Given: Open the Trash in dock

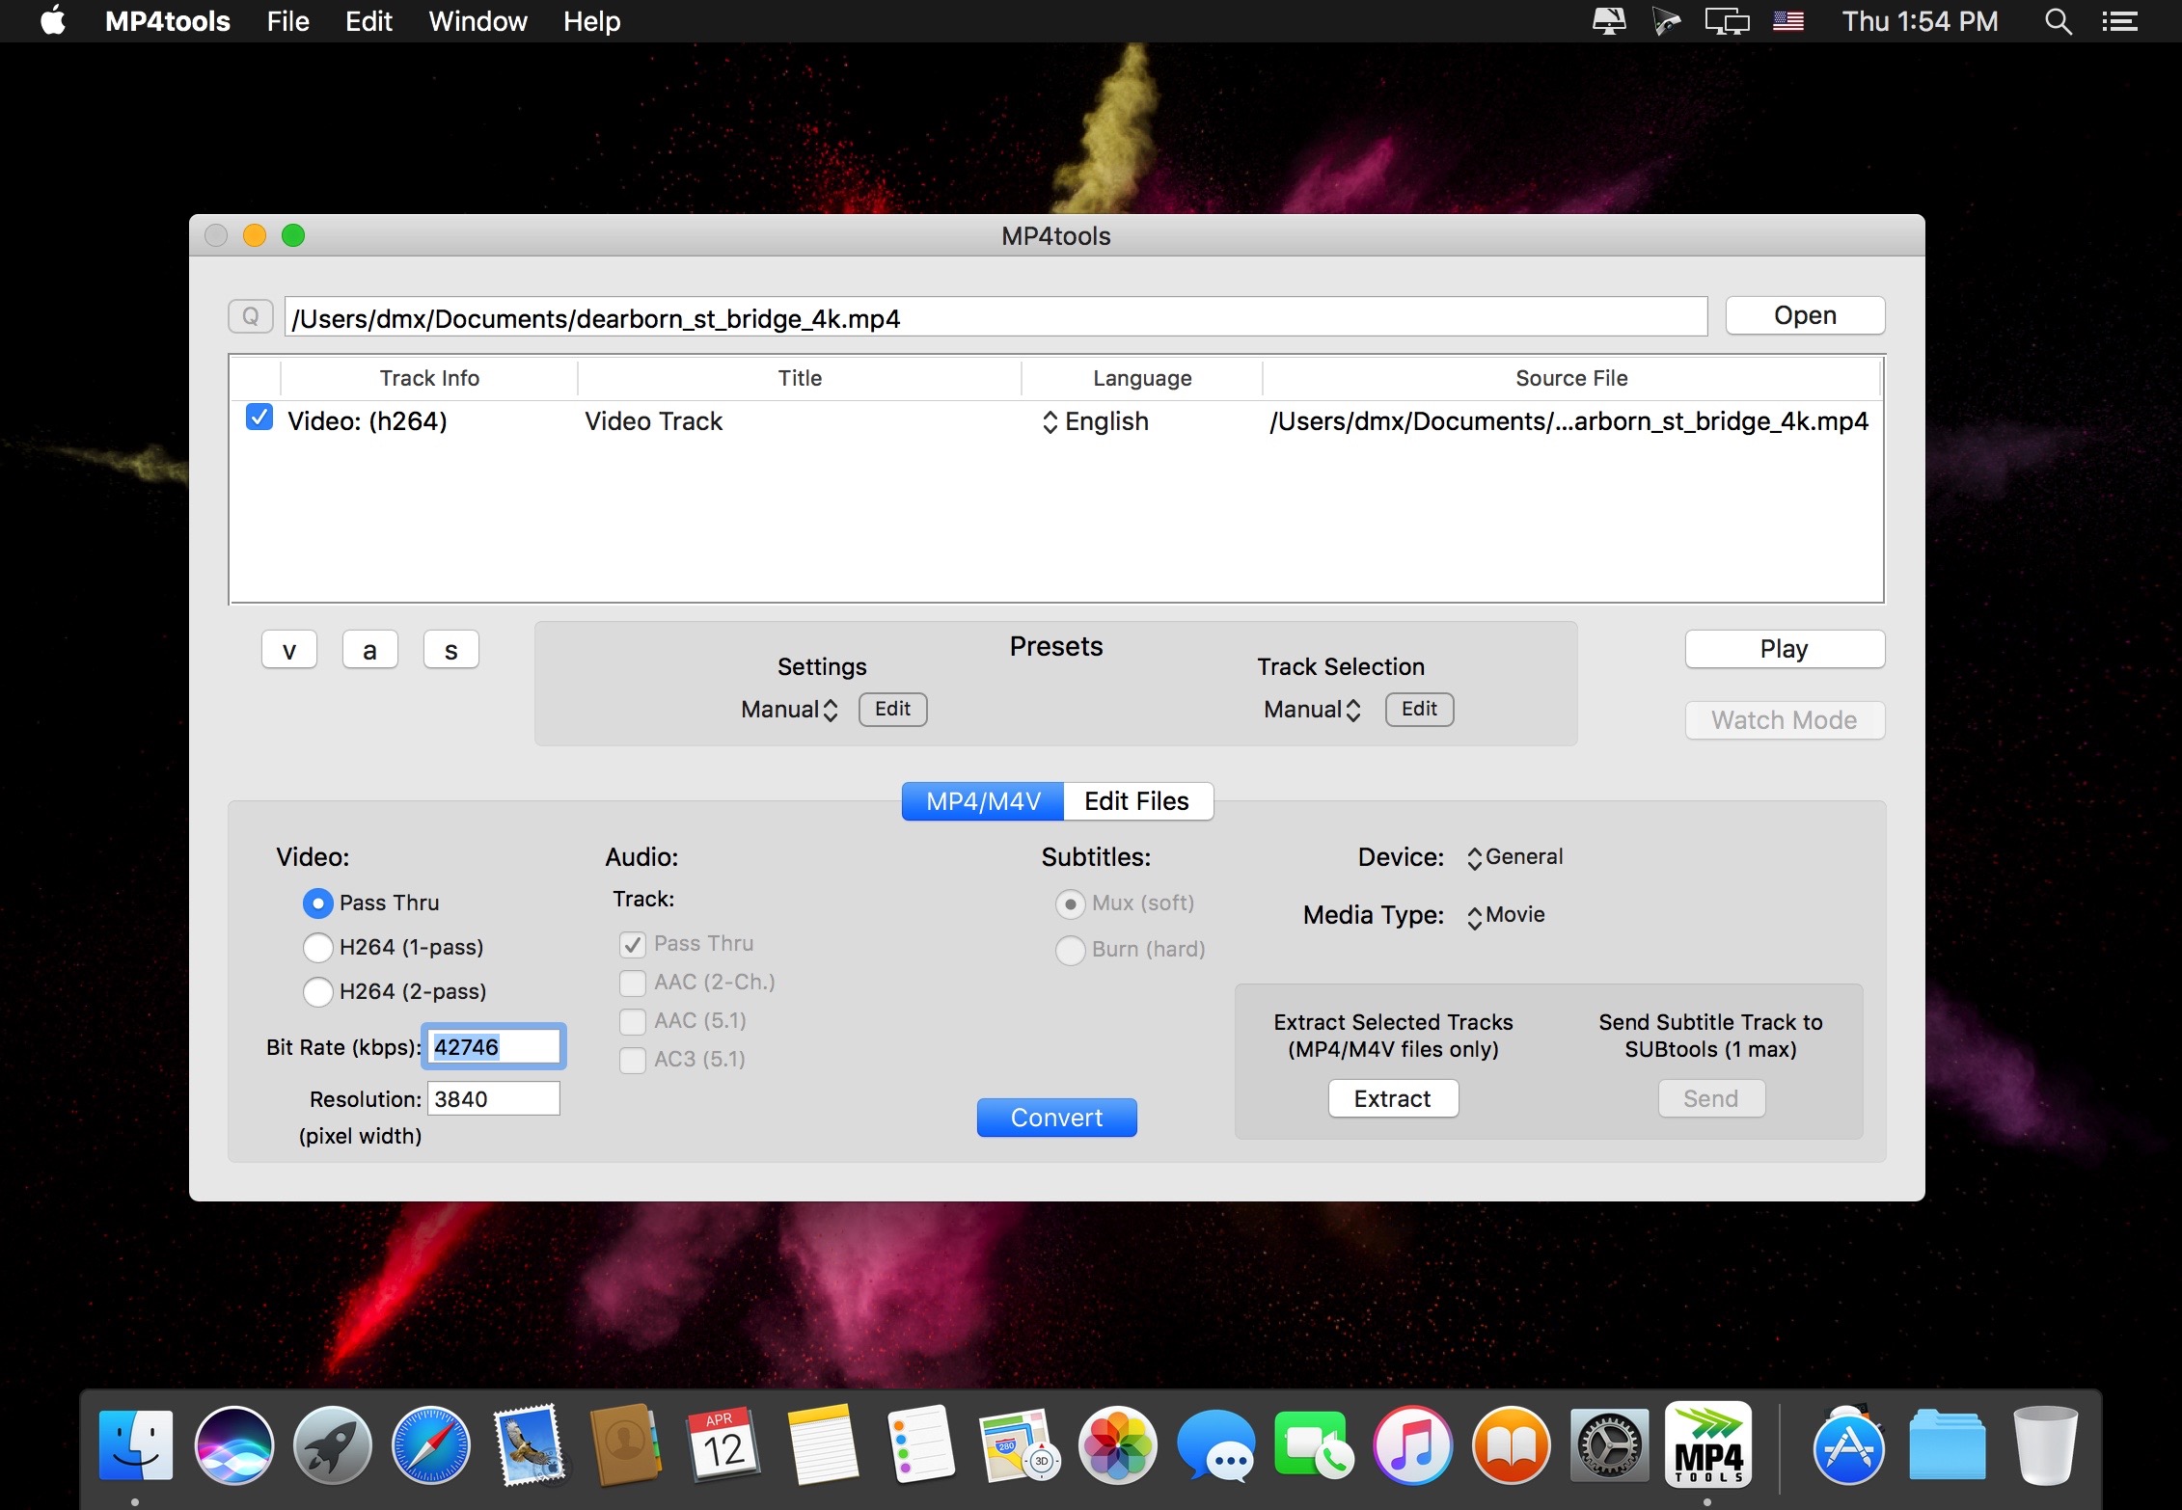Looking at the screenshot, I should coord(2045,1445).
